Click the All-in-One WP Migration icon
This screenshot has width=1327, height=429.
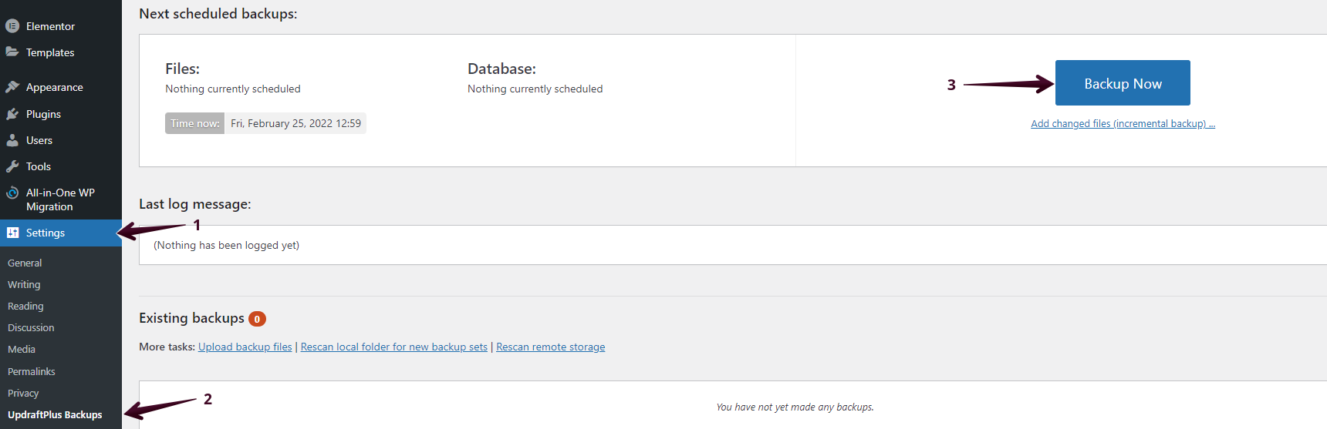[12, 193]
